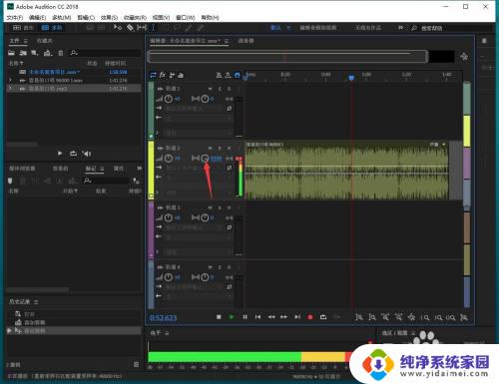
Task: Click the last zoom icon in zoom toolbar
Action: pyautogui.click(x=464, y=317)
